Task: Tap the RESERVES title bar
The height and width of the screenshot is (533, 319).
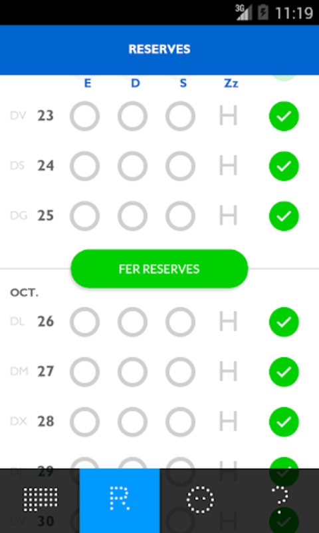Action: tap(159, 49)
